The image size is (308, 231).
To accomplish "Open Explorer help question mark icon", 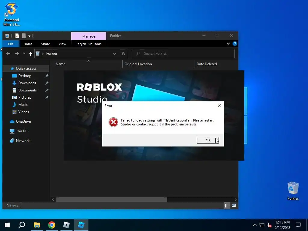I will [235, 44].
